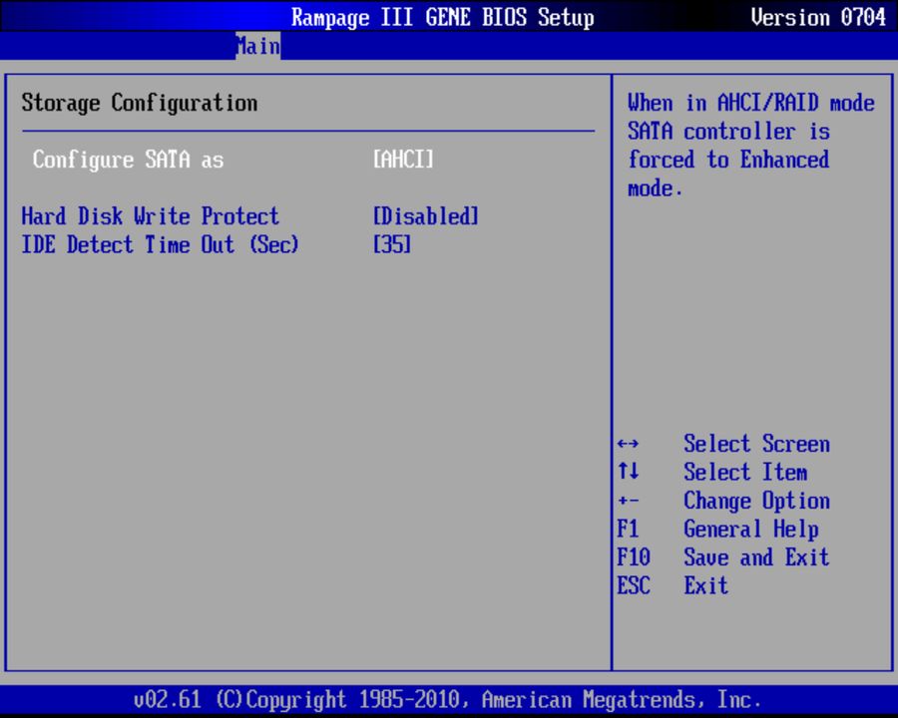898x718 pixels.
Task: Select the Configure SATA as option
Action: 128,160
